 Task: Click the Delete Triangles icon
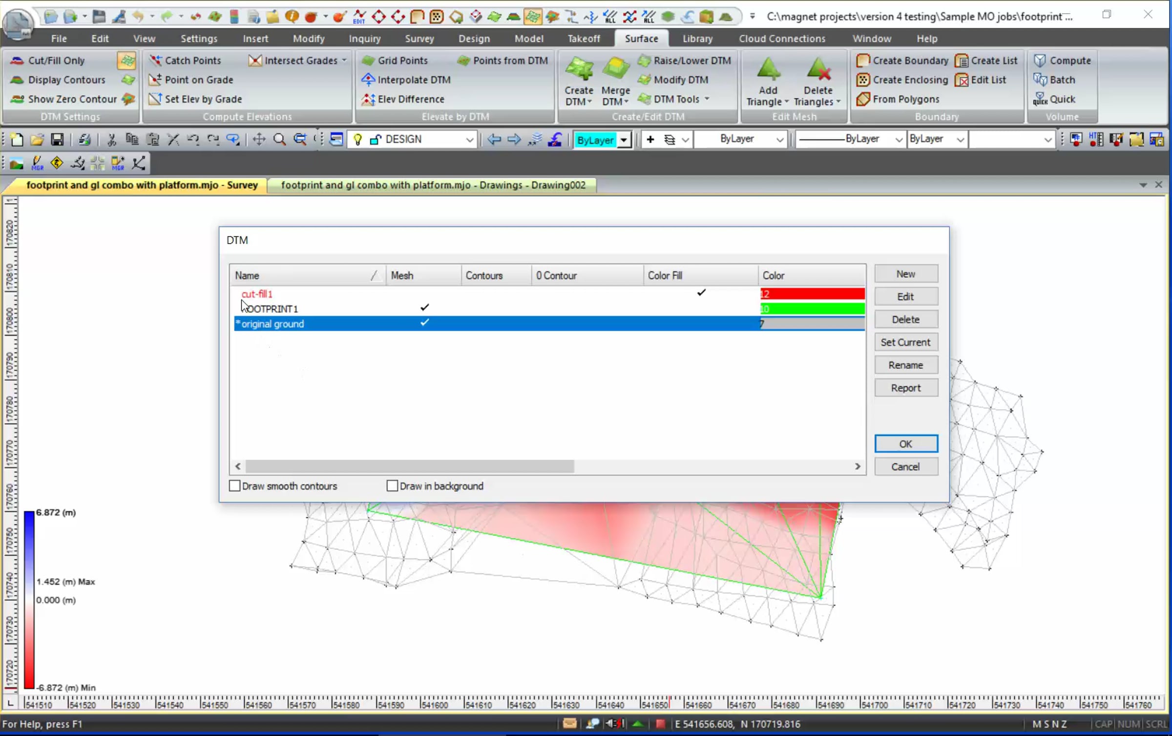(x=818, y=69)
